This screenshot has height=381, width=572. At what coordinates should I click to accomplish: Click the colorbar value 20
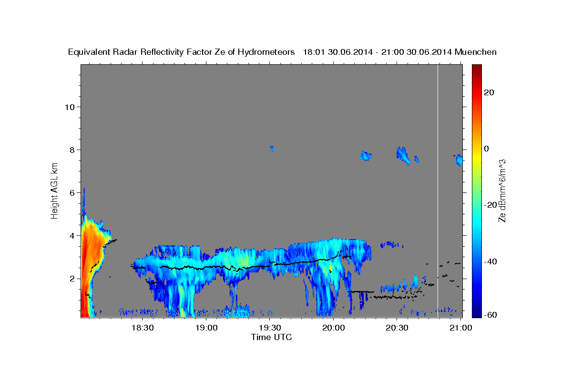click(x=489, y=92)
